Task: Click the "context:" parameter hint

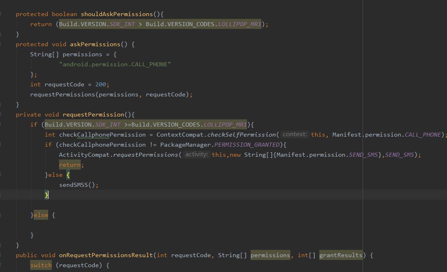Action: click(295, 134)
